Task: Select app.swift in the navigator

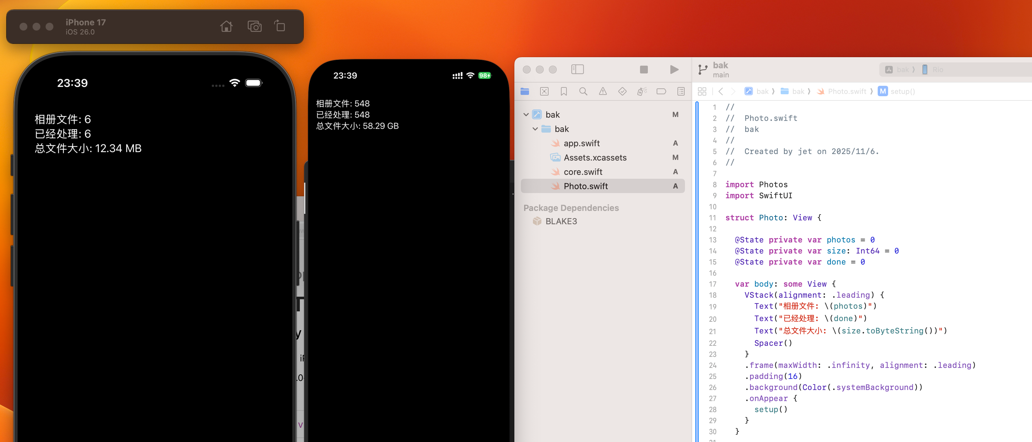Action: [581, 143]
